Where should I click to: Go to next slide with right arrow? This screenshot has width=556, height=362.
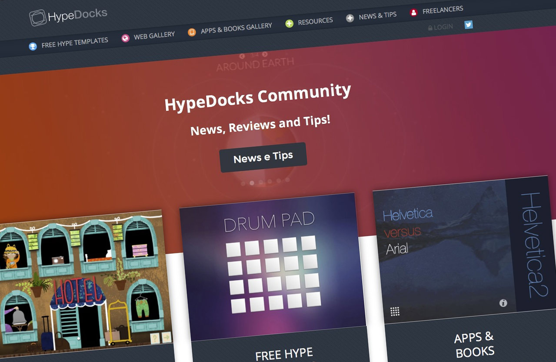pos(265,54)
